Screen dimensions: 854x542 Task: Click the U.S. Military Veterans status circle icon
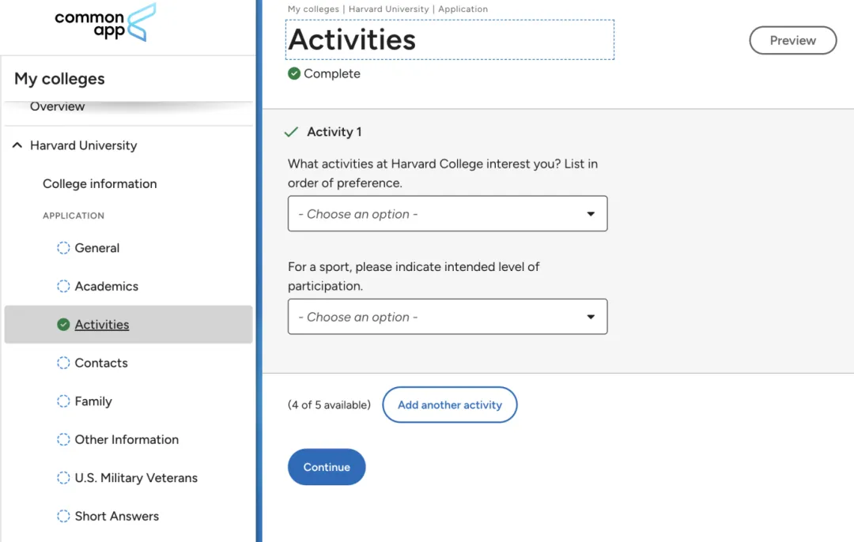click(x=63, y=478)
